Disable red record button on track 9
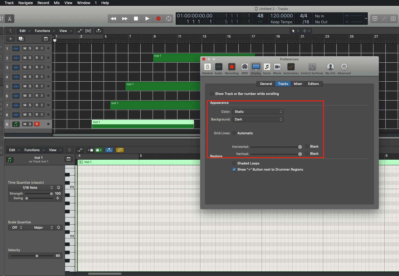The width and height of the screenshot is (399, 276). point(37,124)
